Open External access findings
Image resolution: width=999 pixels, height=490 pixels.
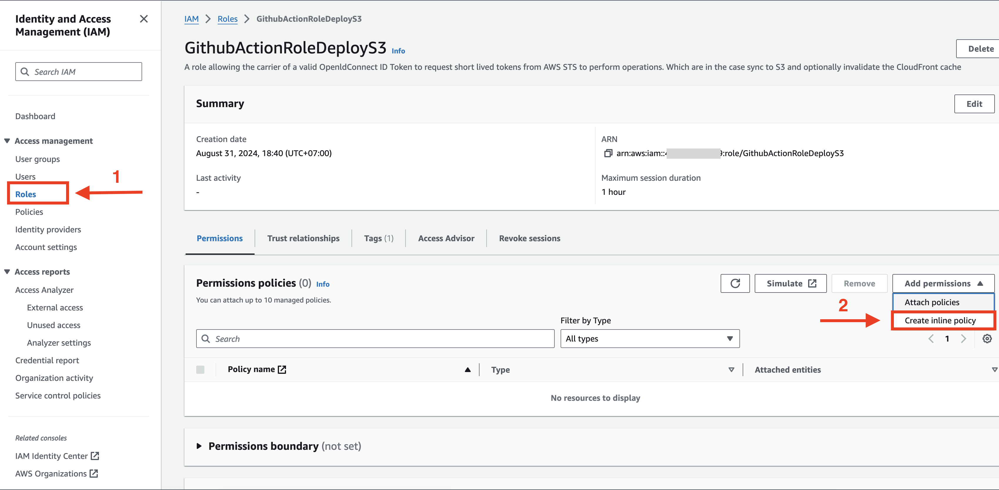[x=55, y=307]
